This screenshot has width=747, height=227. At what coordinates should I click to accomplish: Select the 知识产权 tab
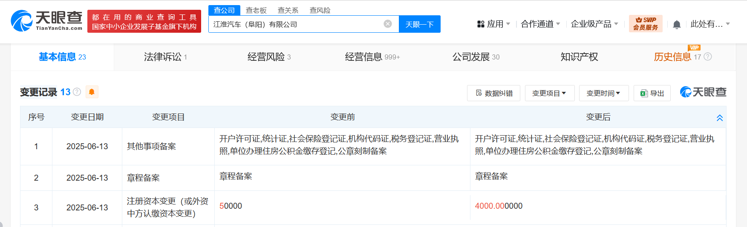(x=579, y=57)
